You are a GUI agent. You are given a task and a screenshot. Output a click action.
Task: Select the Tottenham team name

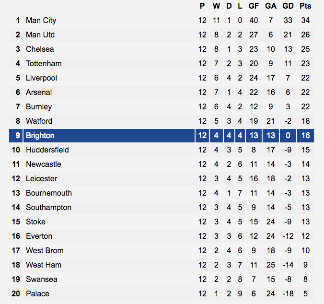[x=44, y=63]
